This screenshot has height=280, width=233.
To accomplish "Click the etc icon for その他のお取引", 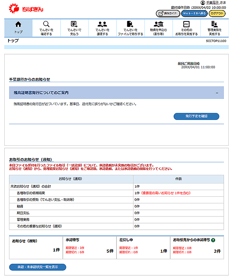I will [186, 24].
